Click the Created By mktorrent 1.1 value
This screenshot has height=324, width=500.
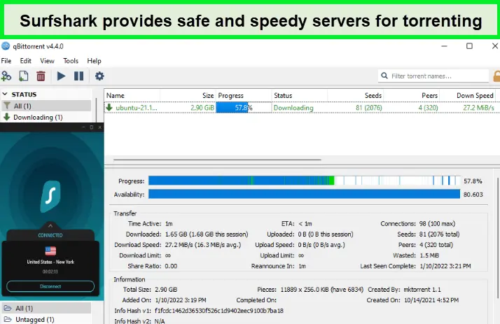pyautogui.click(x=422, y=290)
